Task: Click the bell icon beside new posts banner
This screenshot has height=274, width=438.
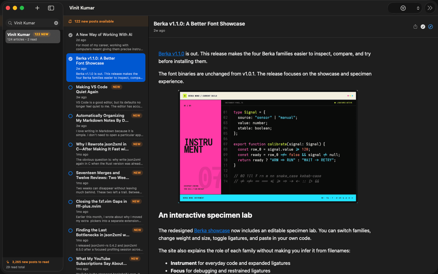Action: coord(70,21)
